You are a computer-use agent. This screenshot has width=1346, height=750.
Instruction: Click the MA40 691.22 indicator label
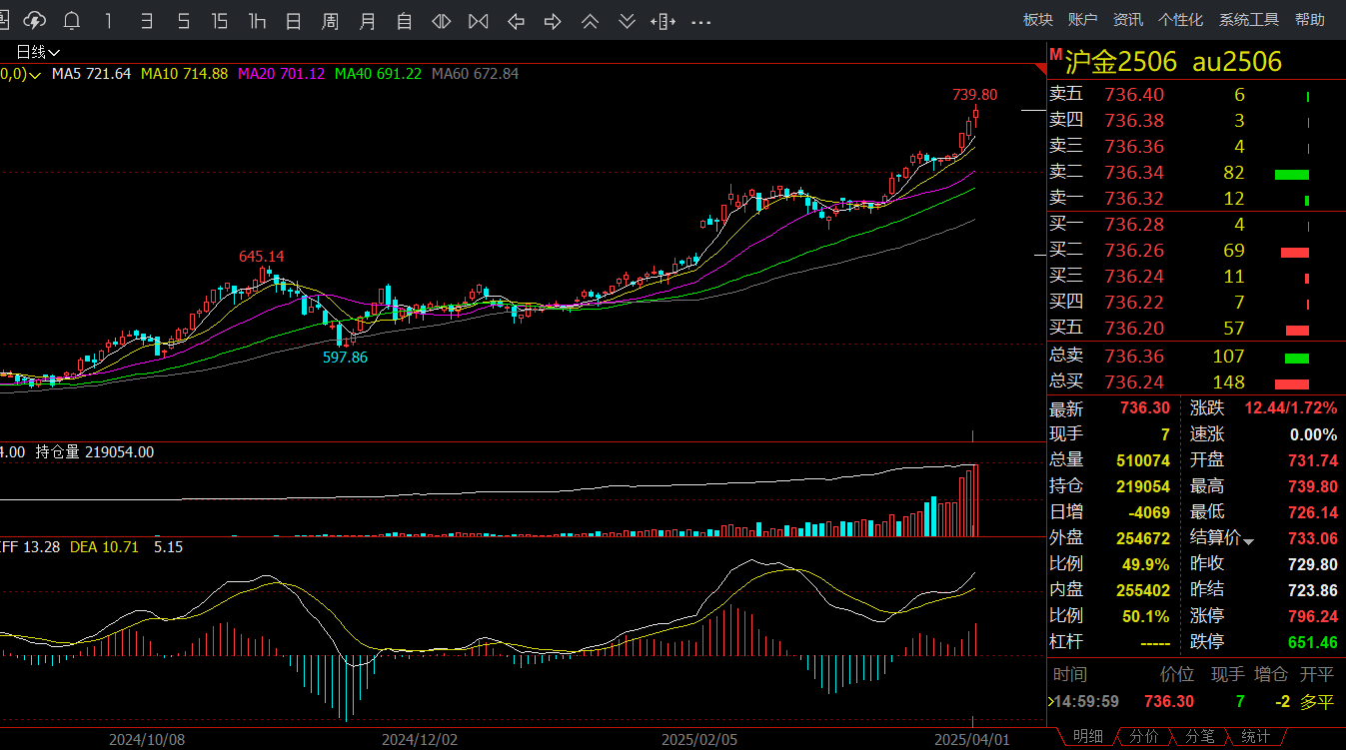(x=378, y=74)
